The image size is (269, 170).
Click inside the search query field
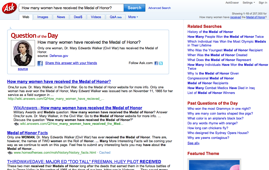coord(72,8)
